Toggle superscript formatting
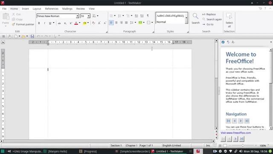This screenshot has width=273, height=154. click(71, 23)
